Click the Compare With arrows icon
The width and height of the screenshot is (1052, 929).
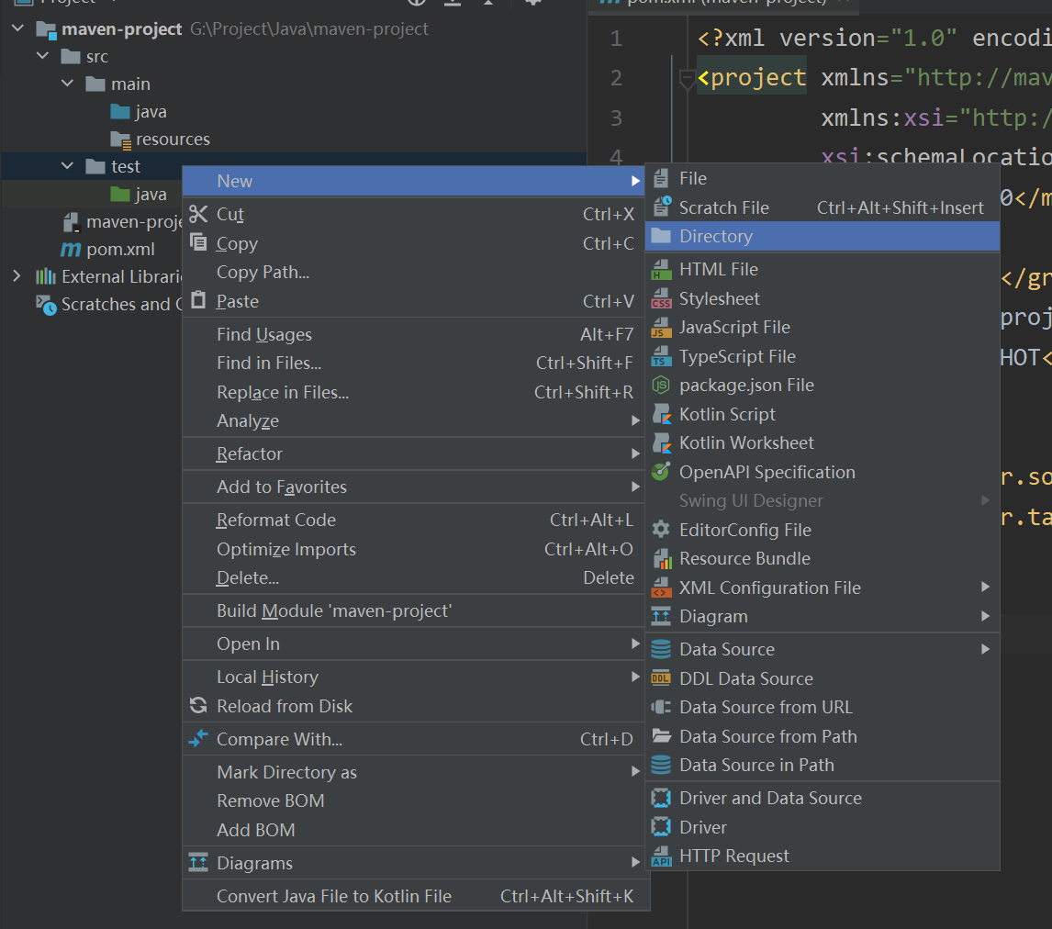(x=198, y=738)
